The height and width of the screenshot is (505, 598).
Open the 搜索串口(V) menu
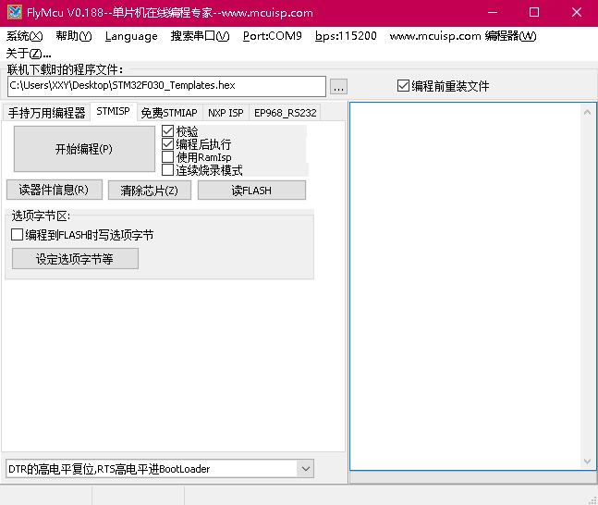point(200,36)
